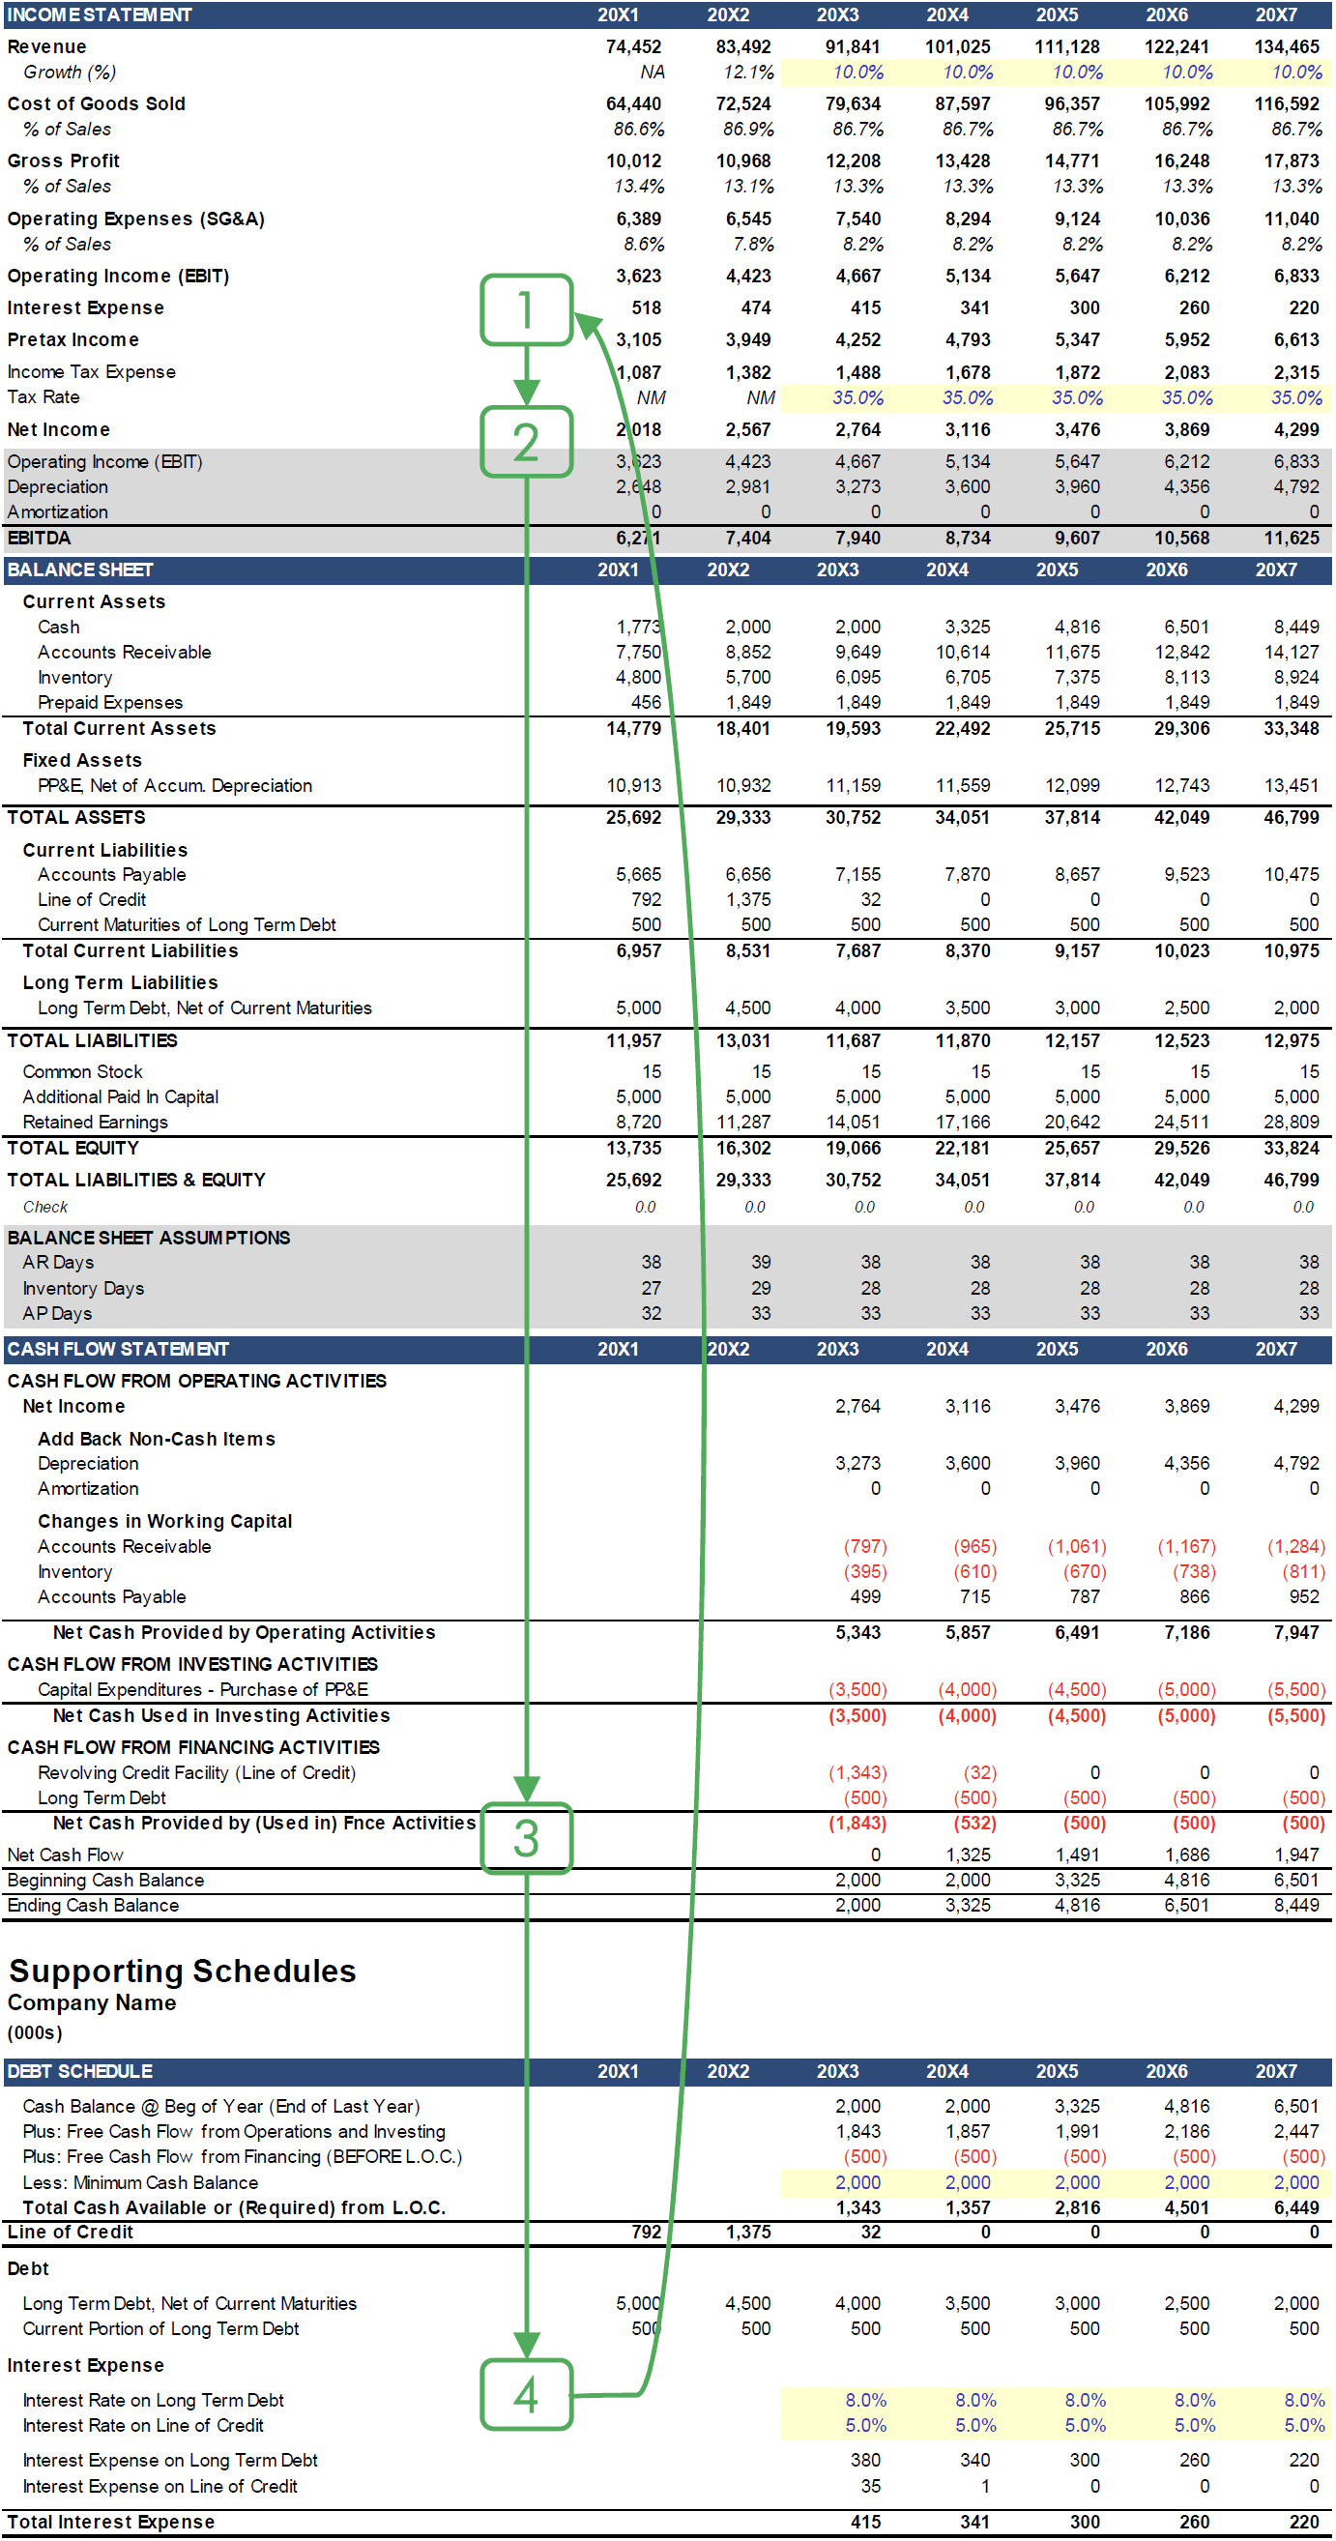Select Accounts Receivable change (797)

pos(864,1546)
